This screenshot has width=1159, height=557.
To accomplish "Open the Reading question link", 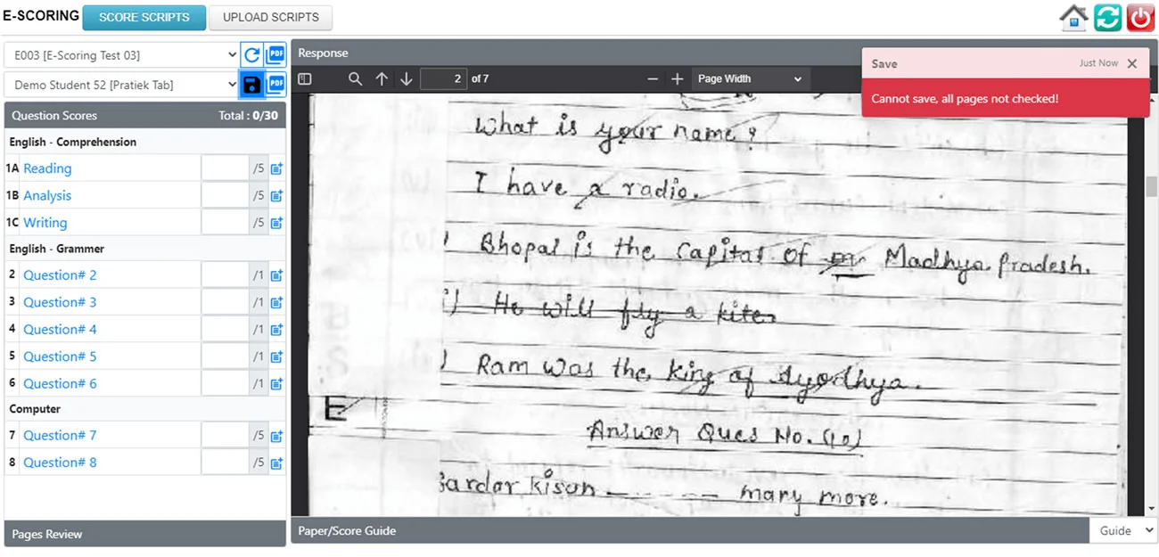I will (47, 168).
